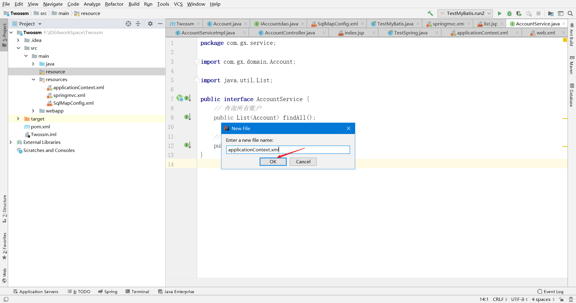Open the VCS menu
The height and width of the screenshot is (303, 576).
[178, 4]
